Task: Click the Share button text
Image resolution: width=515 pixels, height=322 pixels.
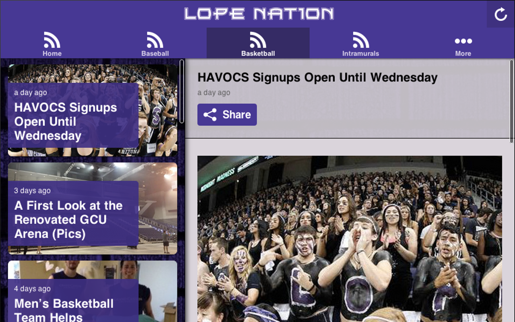Action: [237, 115]
